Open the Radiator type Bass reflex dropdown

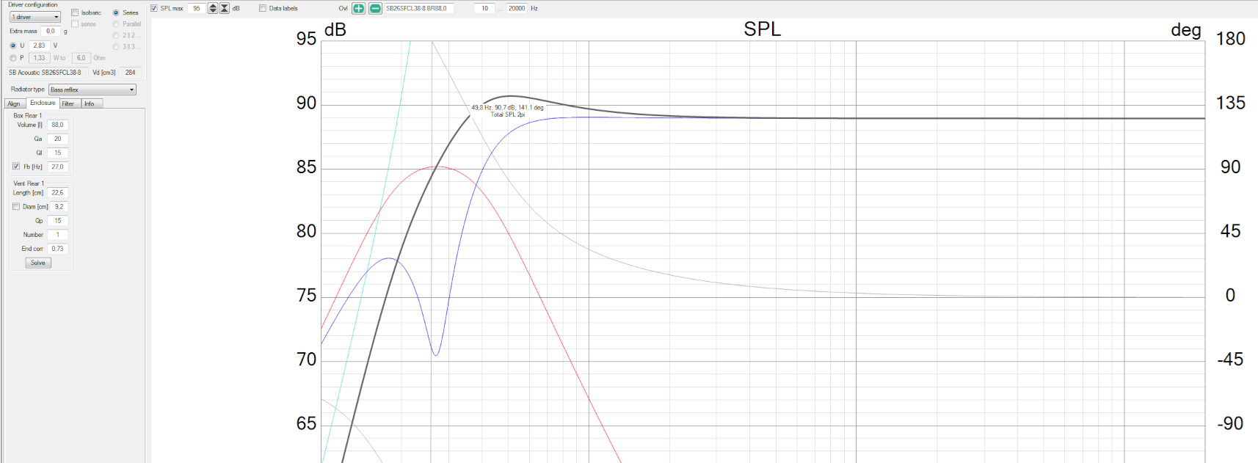92,90
